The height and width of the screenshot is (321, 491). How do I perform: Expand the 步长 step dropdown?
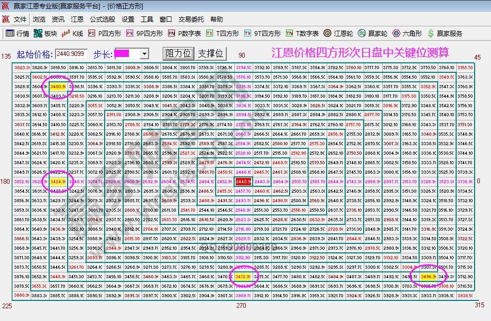(144, 53)
